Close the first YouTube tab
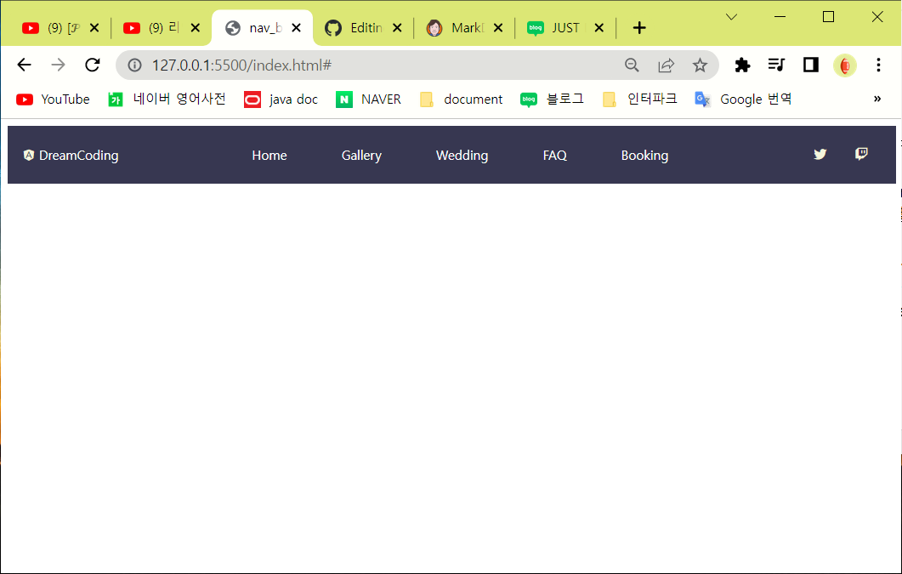The image size is (902, 574). point(94,27)
